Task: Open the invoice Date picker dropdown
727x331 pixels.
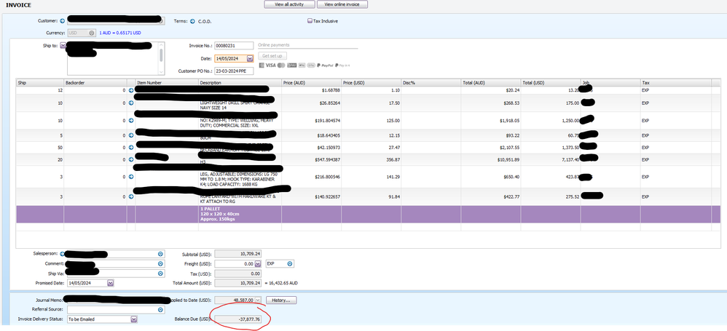Action: 250,58
